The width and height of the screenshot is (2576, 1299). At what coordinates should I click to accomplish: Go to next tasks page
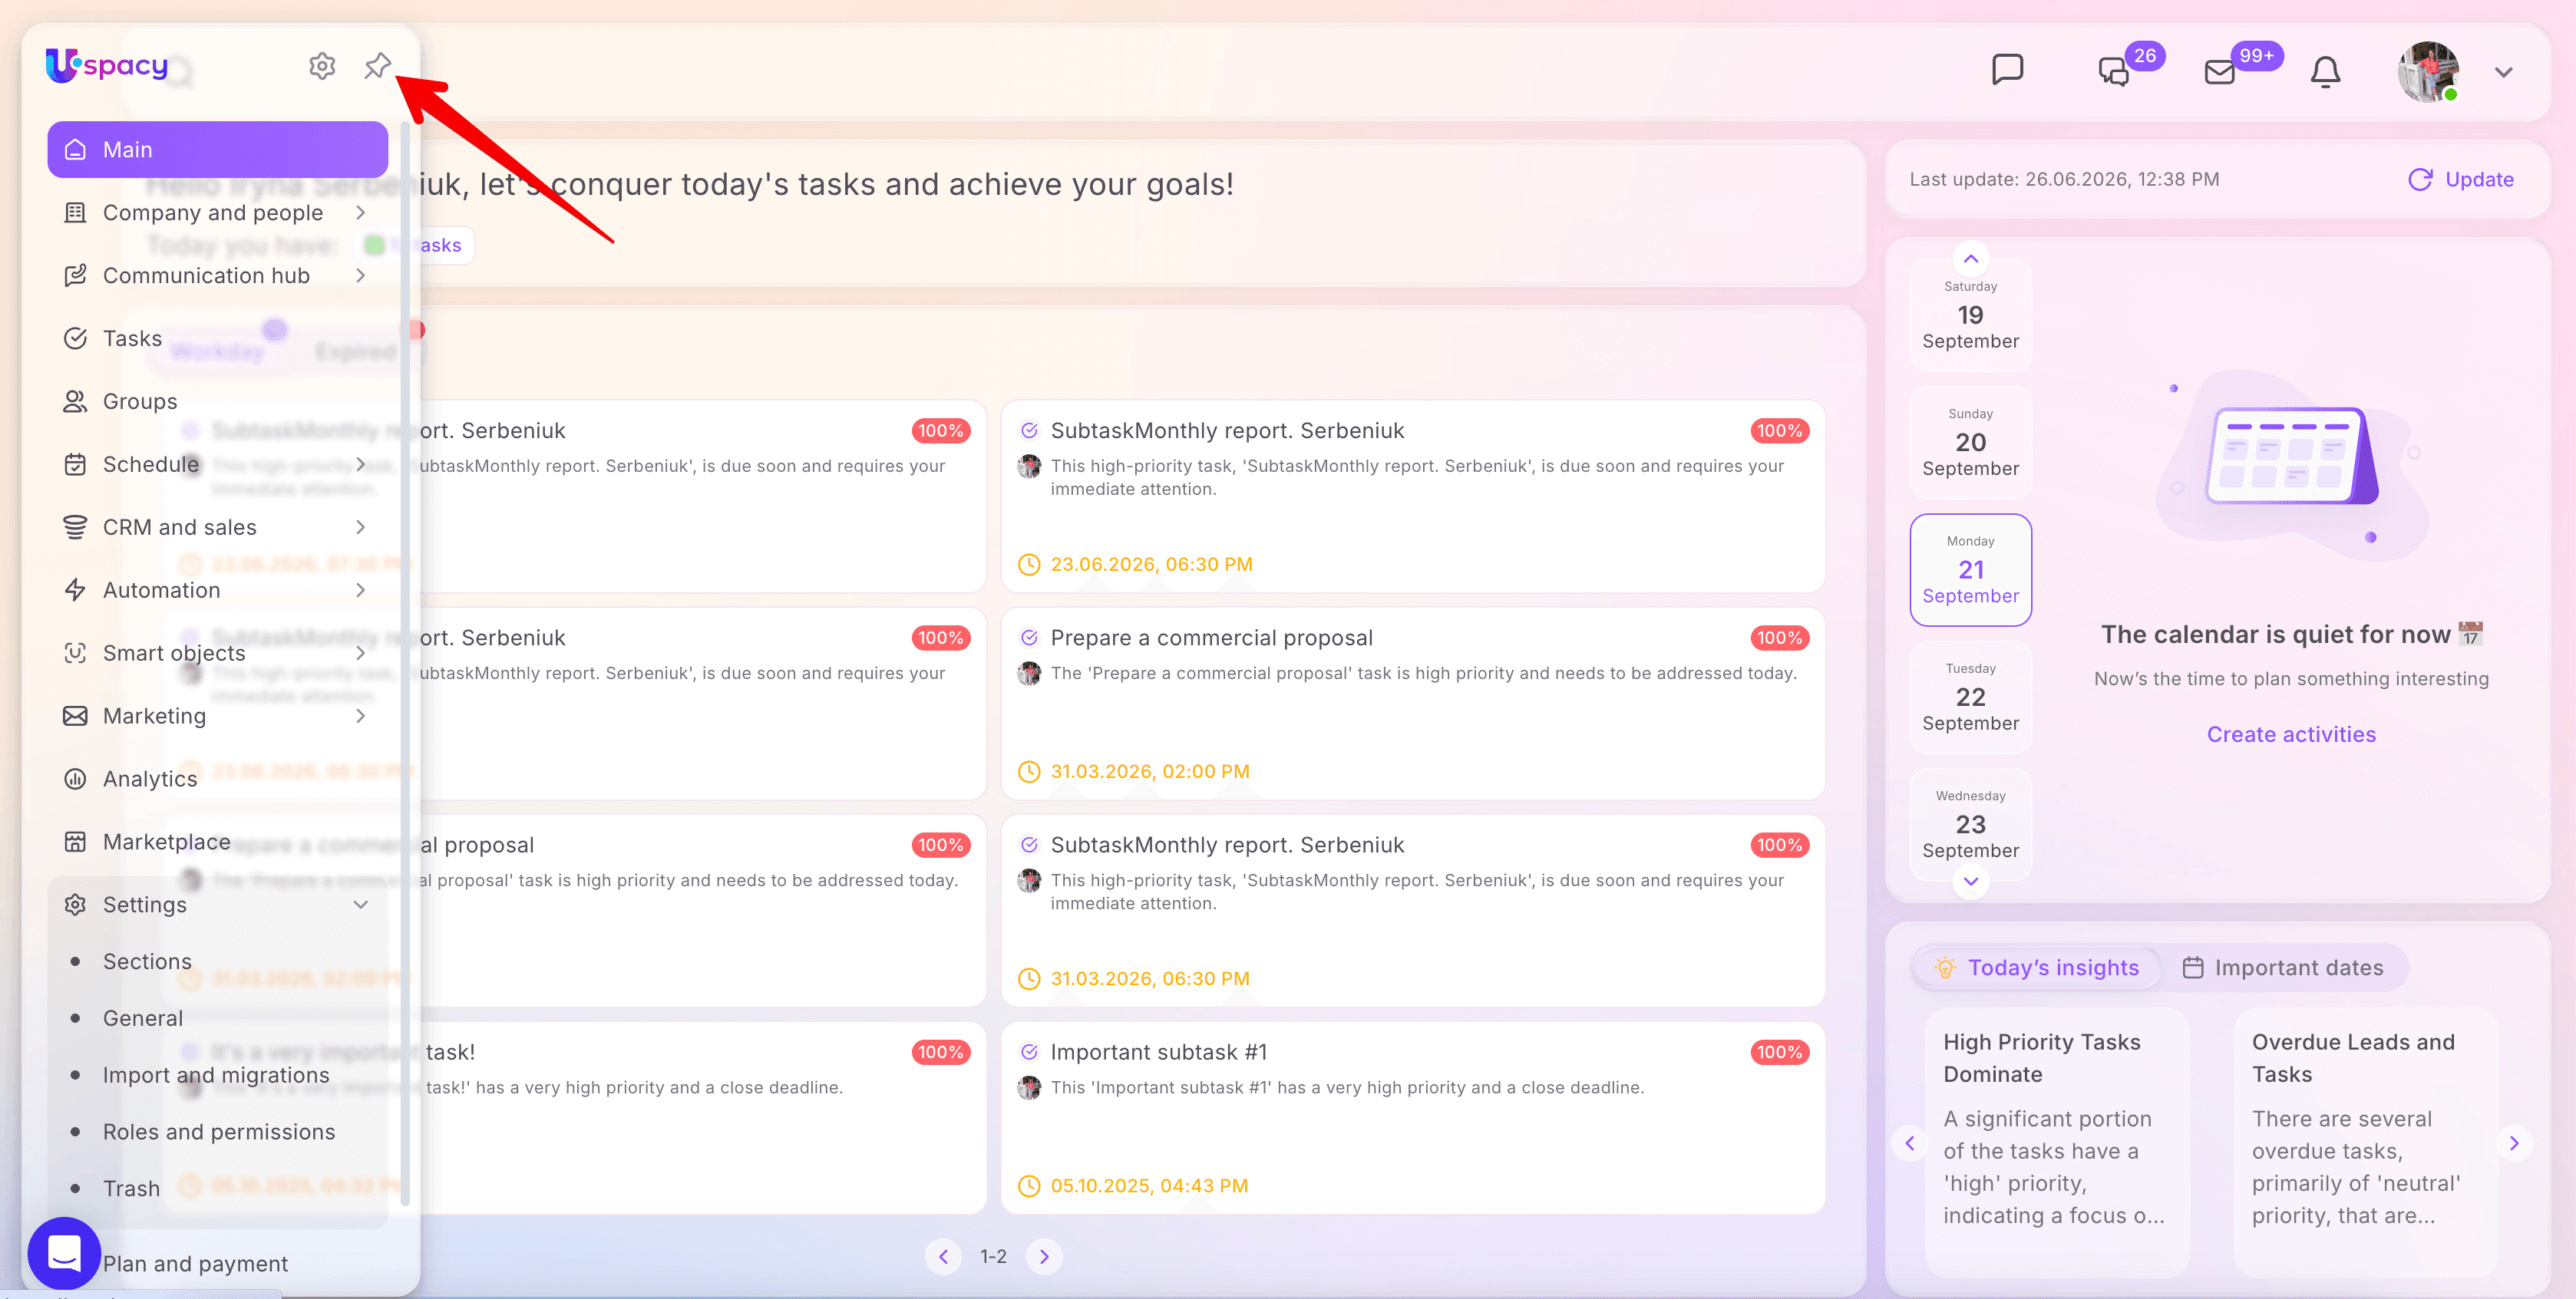point(1044,1257)
